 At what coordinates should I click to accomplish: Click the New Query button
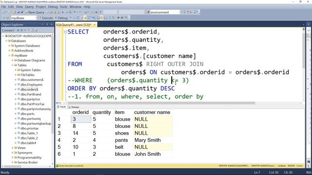click(x=35, y=12)
